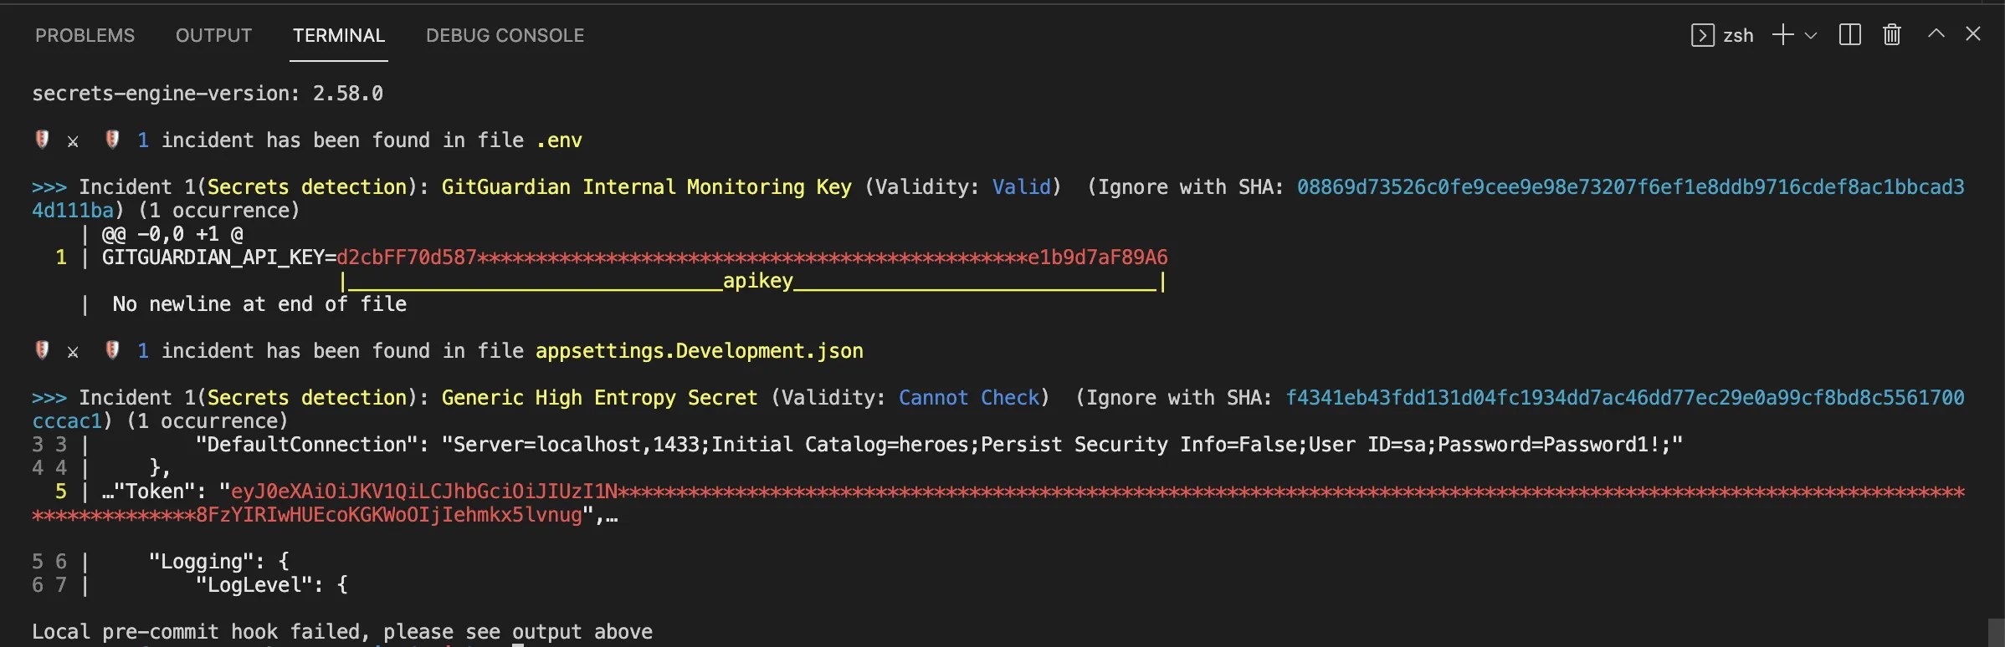Split the terminal pane
2005x647 pixels.
(1850, 34)
